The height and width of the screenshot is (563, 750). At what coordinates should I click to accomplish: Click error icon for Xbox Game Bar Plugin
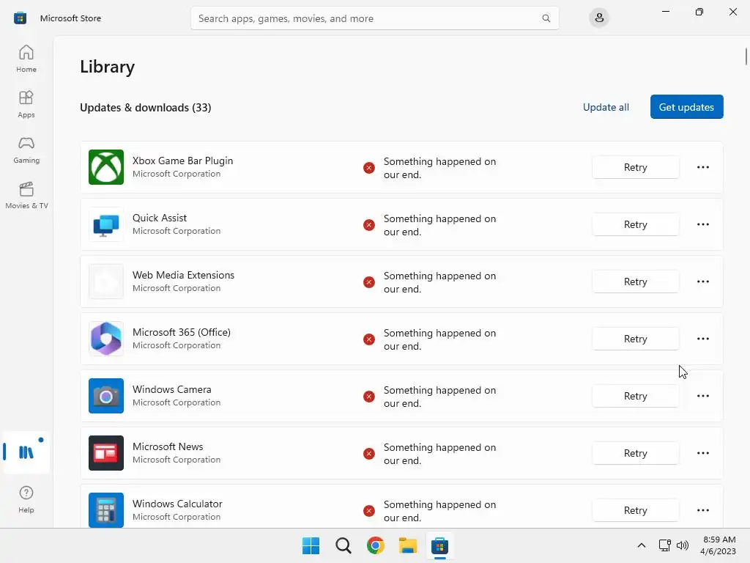pyautogui.click(x=369, y=168)
